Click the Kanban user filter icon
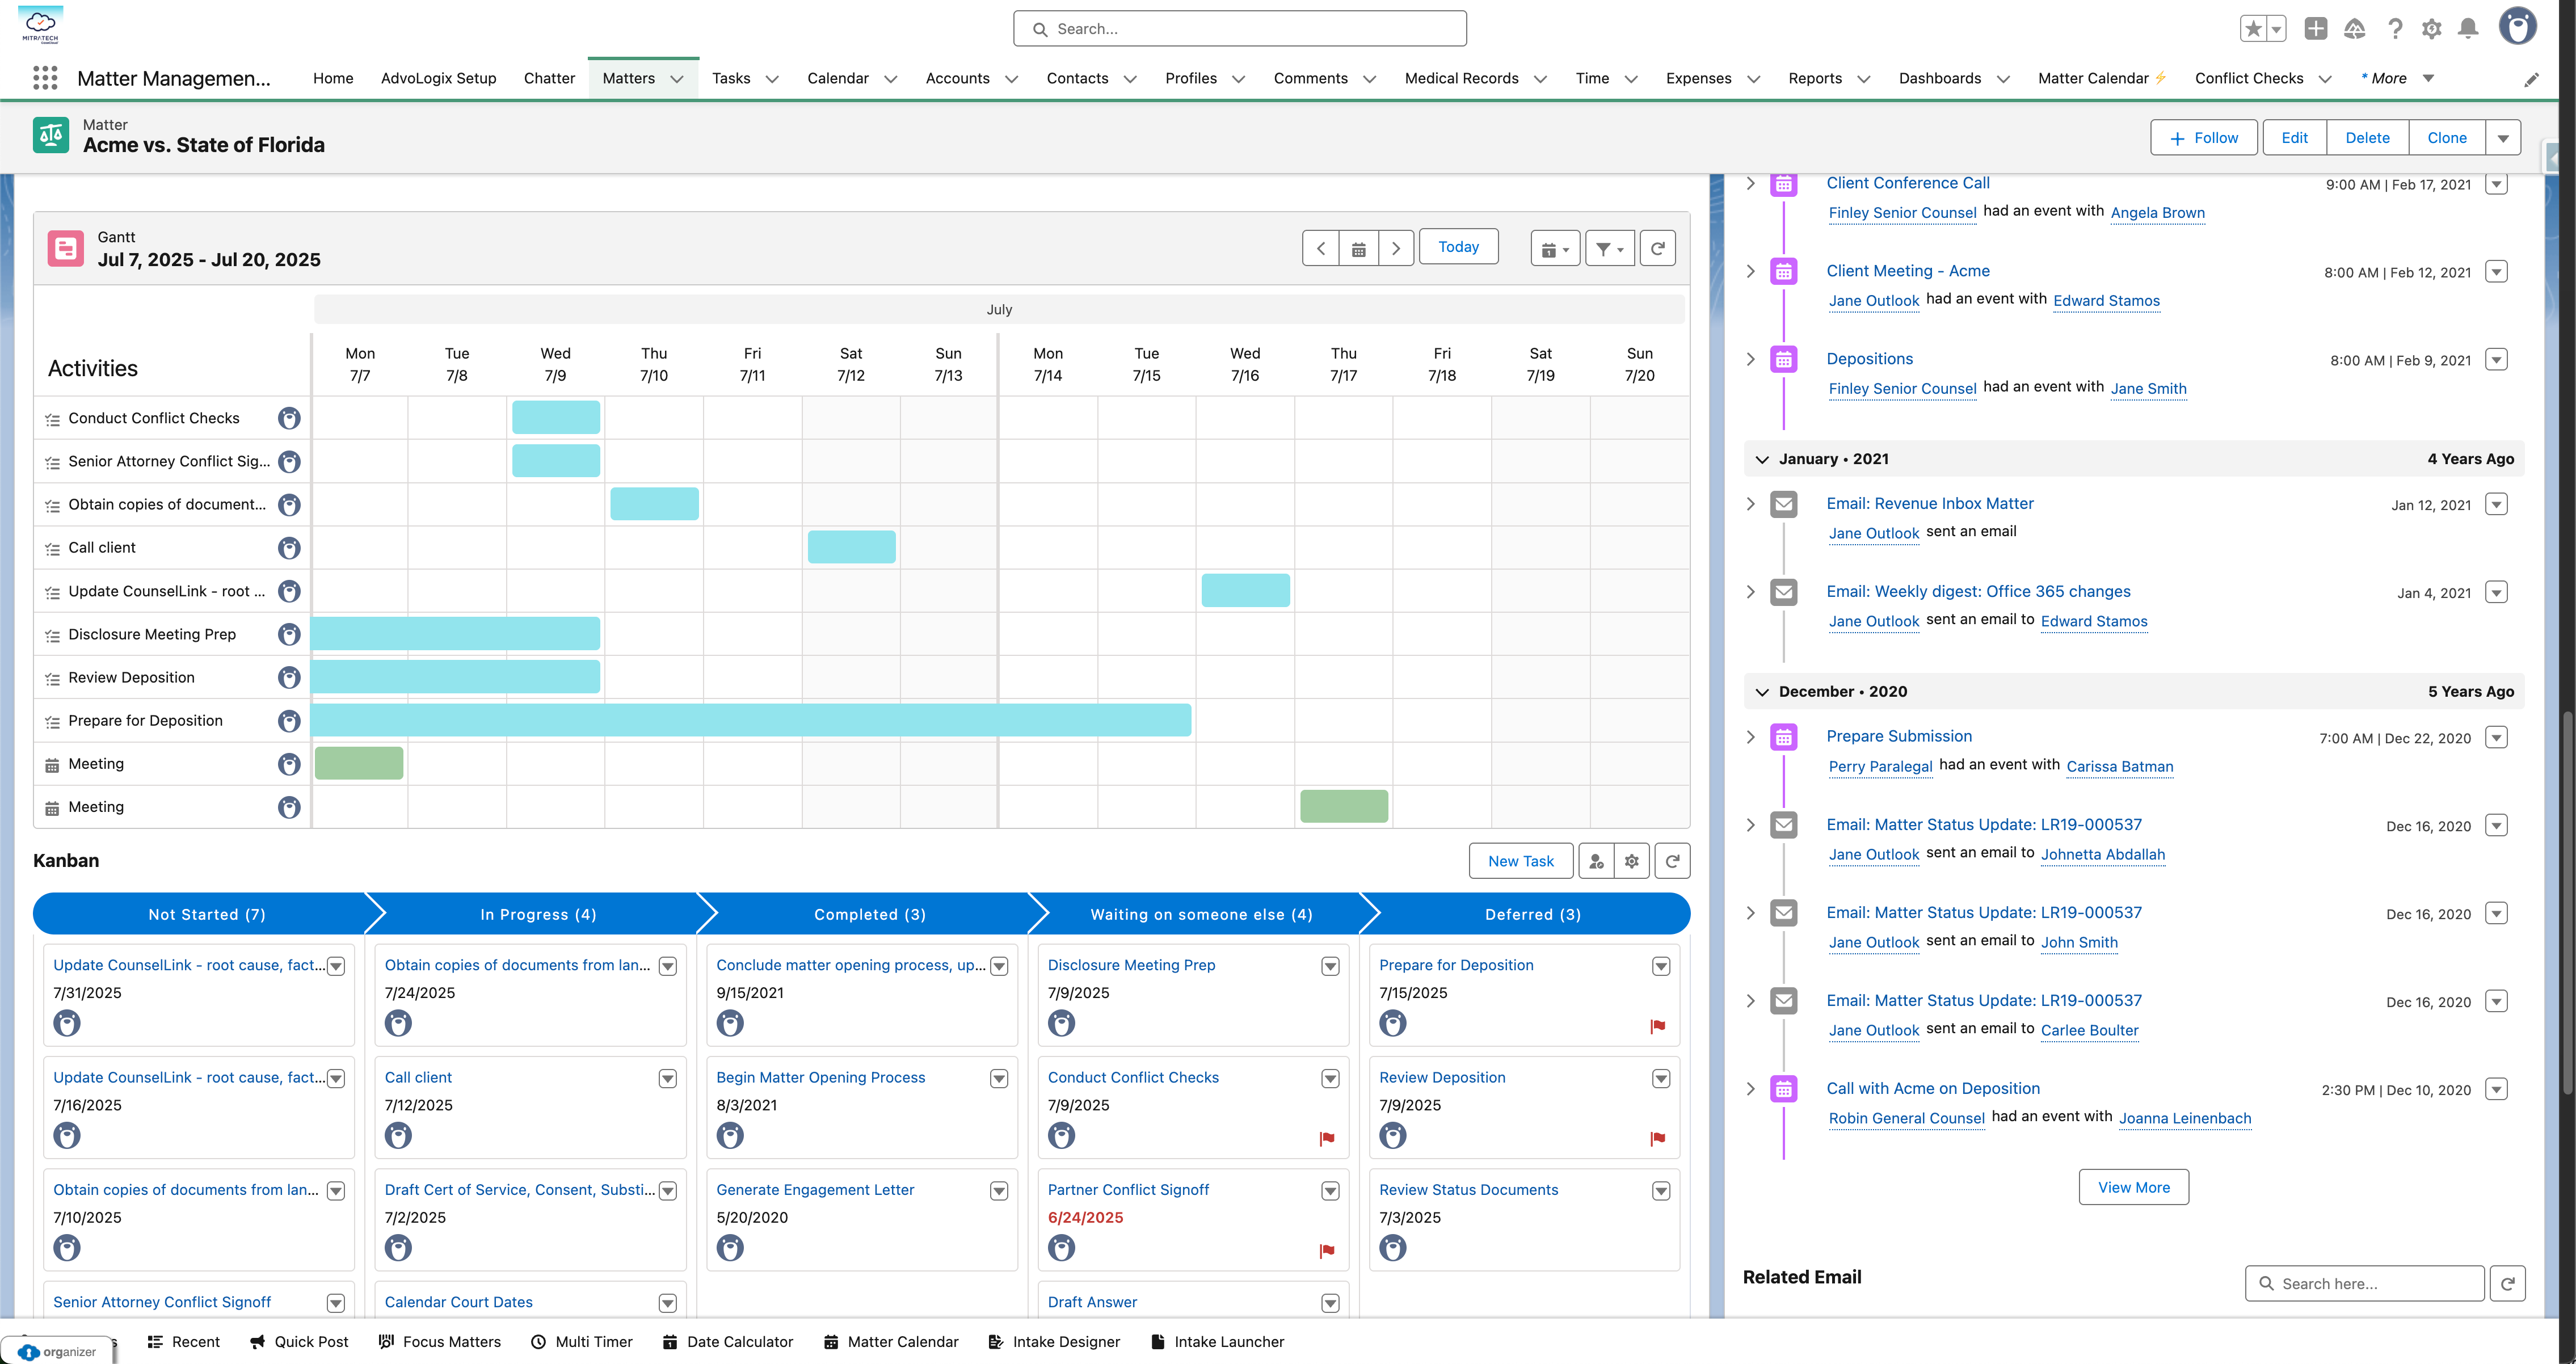This screenshot has width=2576, height=1364. (1596, 861)
